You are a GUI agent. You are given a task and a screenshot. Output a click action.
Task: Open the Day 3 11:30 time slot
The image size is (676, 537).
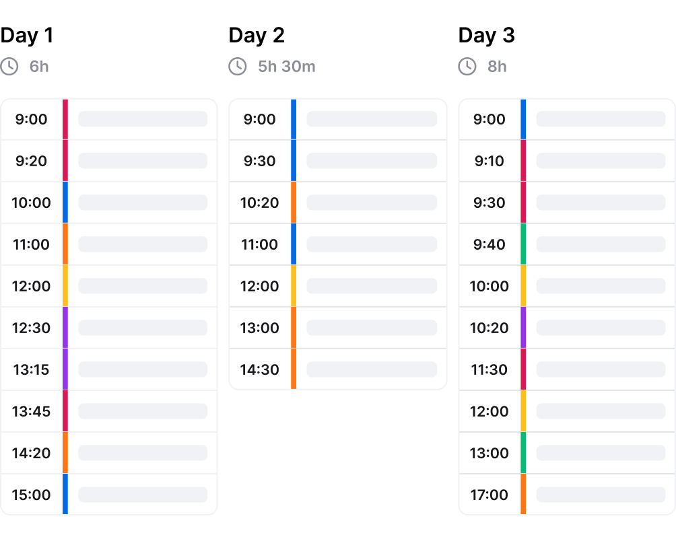pyautogui.click(x=489, y=369)
